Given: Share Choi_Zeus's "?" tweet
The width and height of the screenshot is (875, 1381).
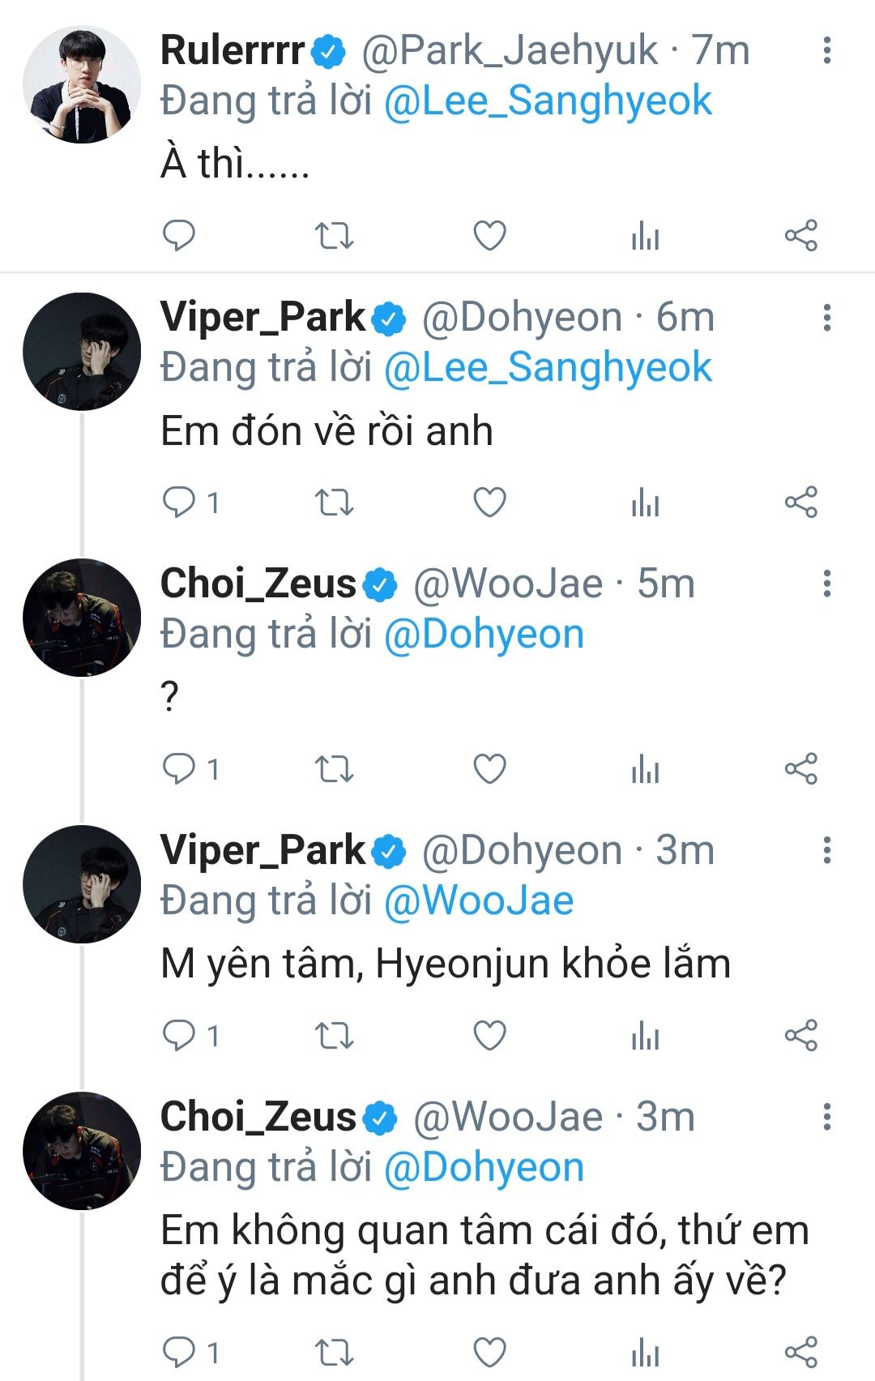Looking at the screenshot, I should 800,769.
